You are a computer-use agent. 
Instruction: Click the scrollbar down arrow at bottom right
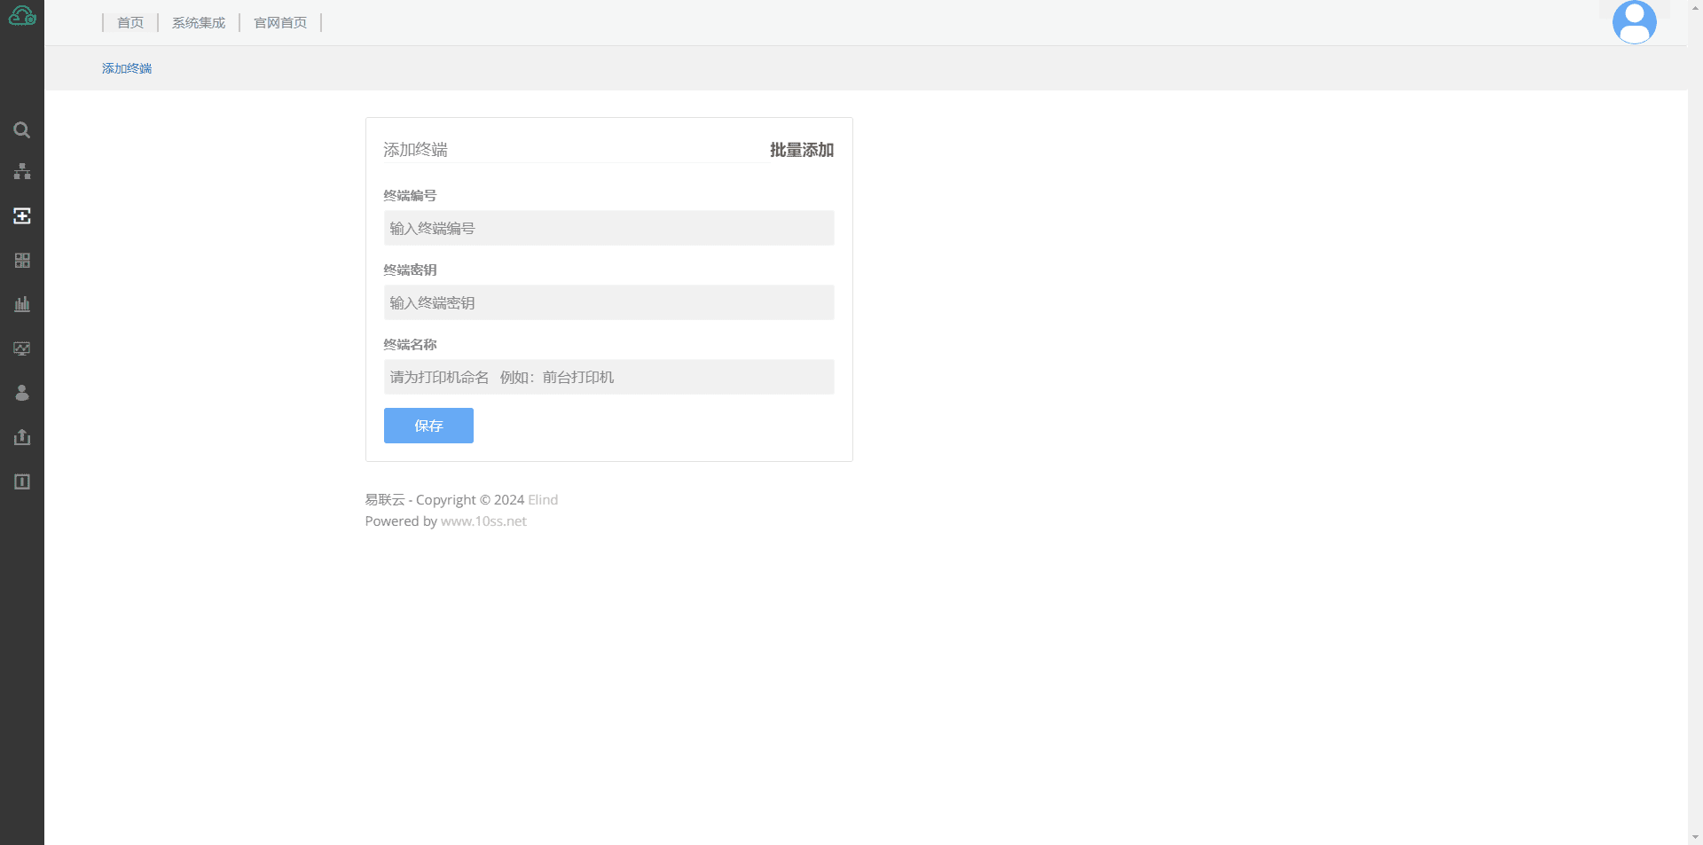click(x=1695, y=837)
